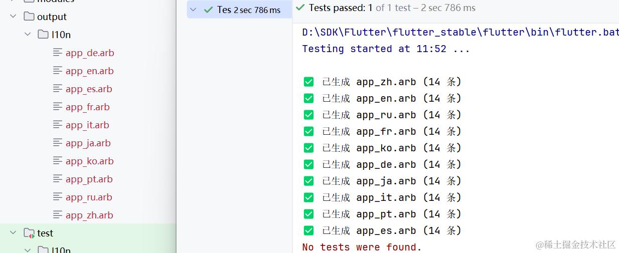Image resolution: width=619 pixels, height=253 pixels.
Task: Click the green checkbox beside app_ko.arb output
Action: [308, 148]
